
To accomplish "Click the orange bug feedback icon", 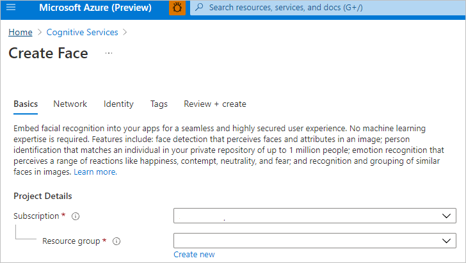I will coord(177,8).
